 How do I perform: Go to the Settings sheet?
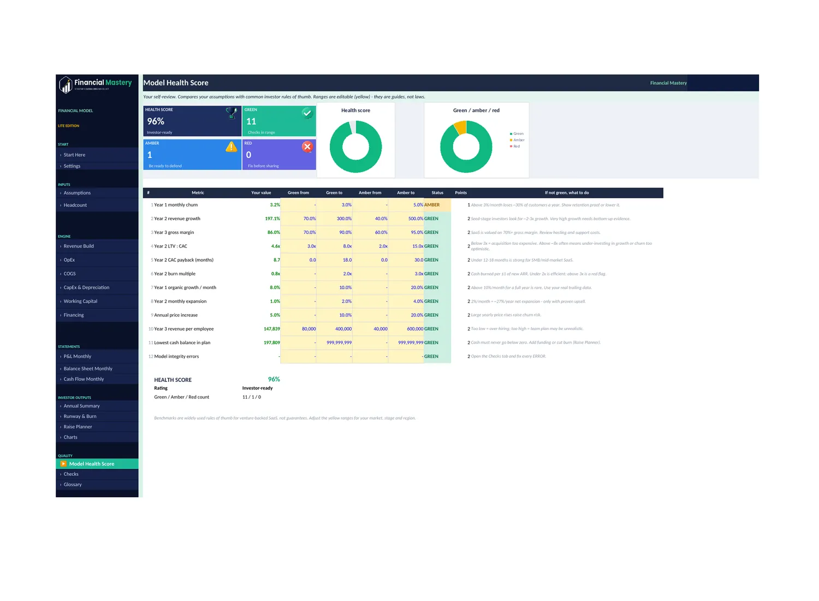click(97, 166)
